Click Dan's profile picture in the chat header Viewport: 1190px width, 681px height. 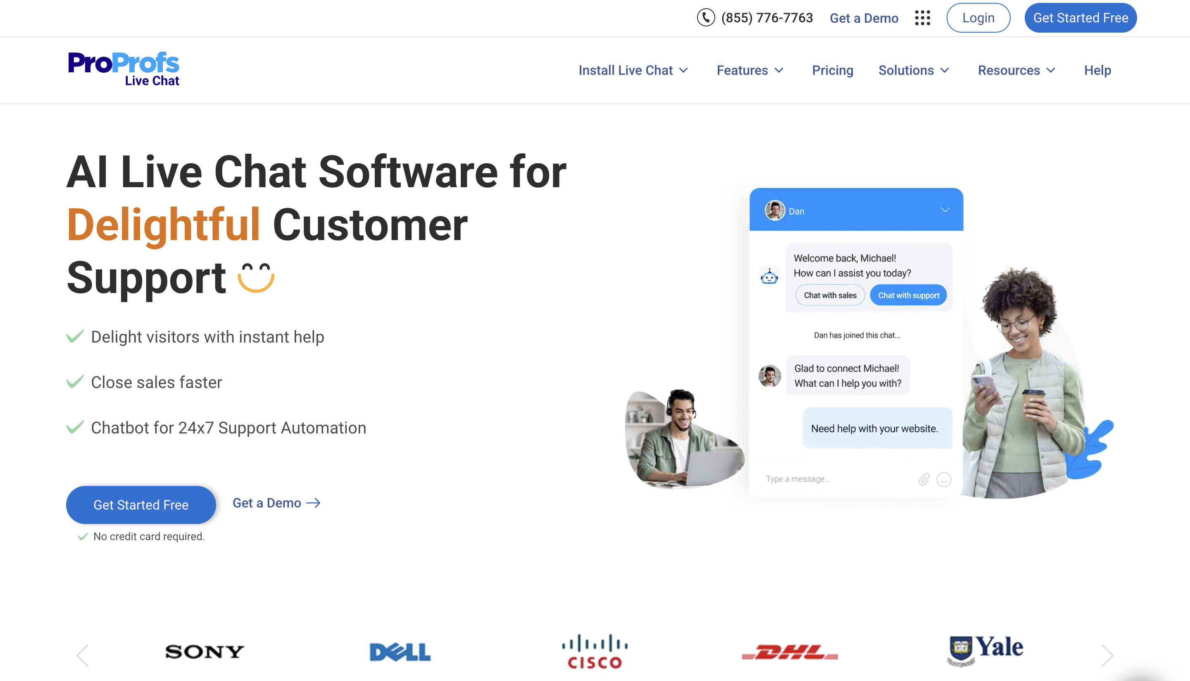tap(774, 210)
